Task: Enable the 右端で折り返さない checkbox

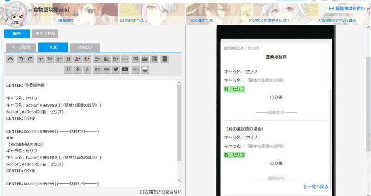Action: pyautogui.click(x=142, y=192)
